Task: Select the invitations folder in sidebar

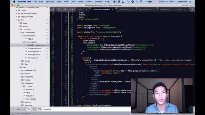Action: pos(29,77)
